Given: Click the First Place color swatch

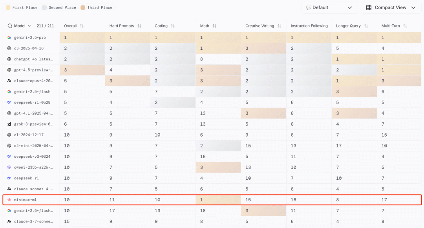Looking at the screenshot, I should click(8, 7).
